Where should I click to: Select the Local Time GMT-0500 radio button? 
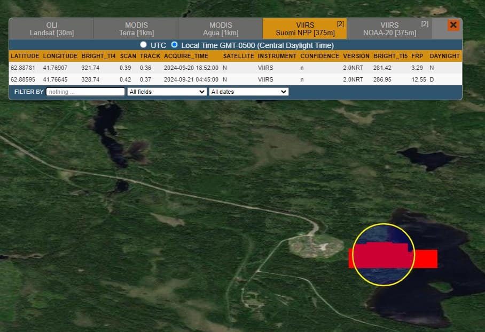pos(174,45)
